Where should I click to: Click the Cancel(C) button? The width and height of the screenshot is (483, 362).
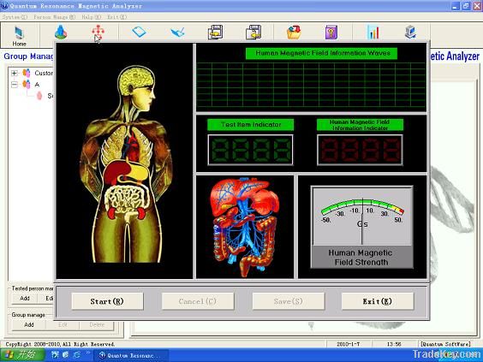click(198, 301)
